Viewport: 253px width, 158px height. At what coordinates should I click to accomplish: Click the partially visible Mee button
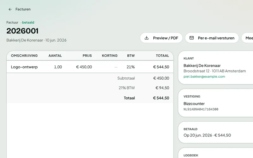pyautogui.click(x=247, y=38)
